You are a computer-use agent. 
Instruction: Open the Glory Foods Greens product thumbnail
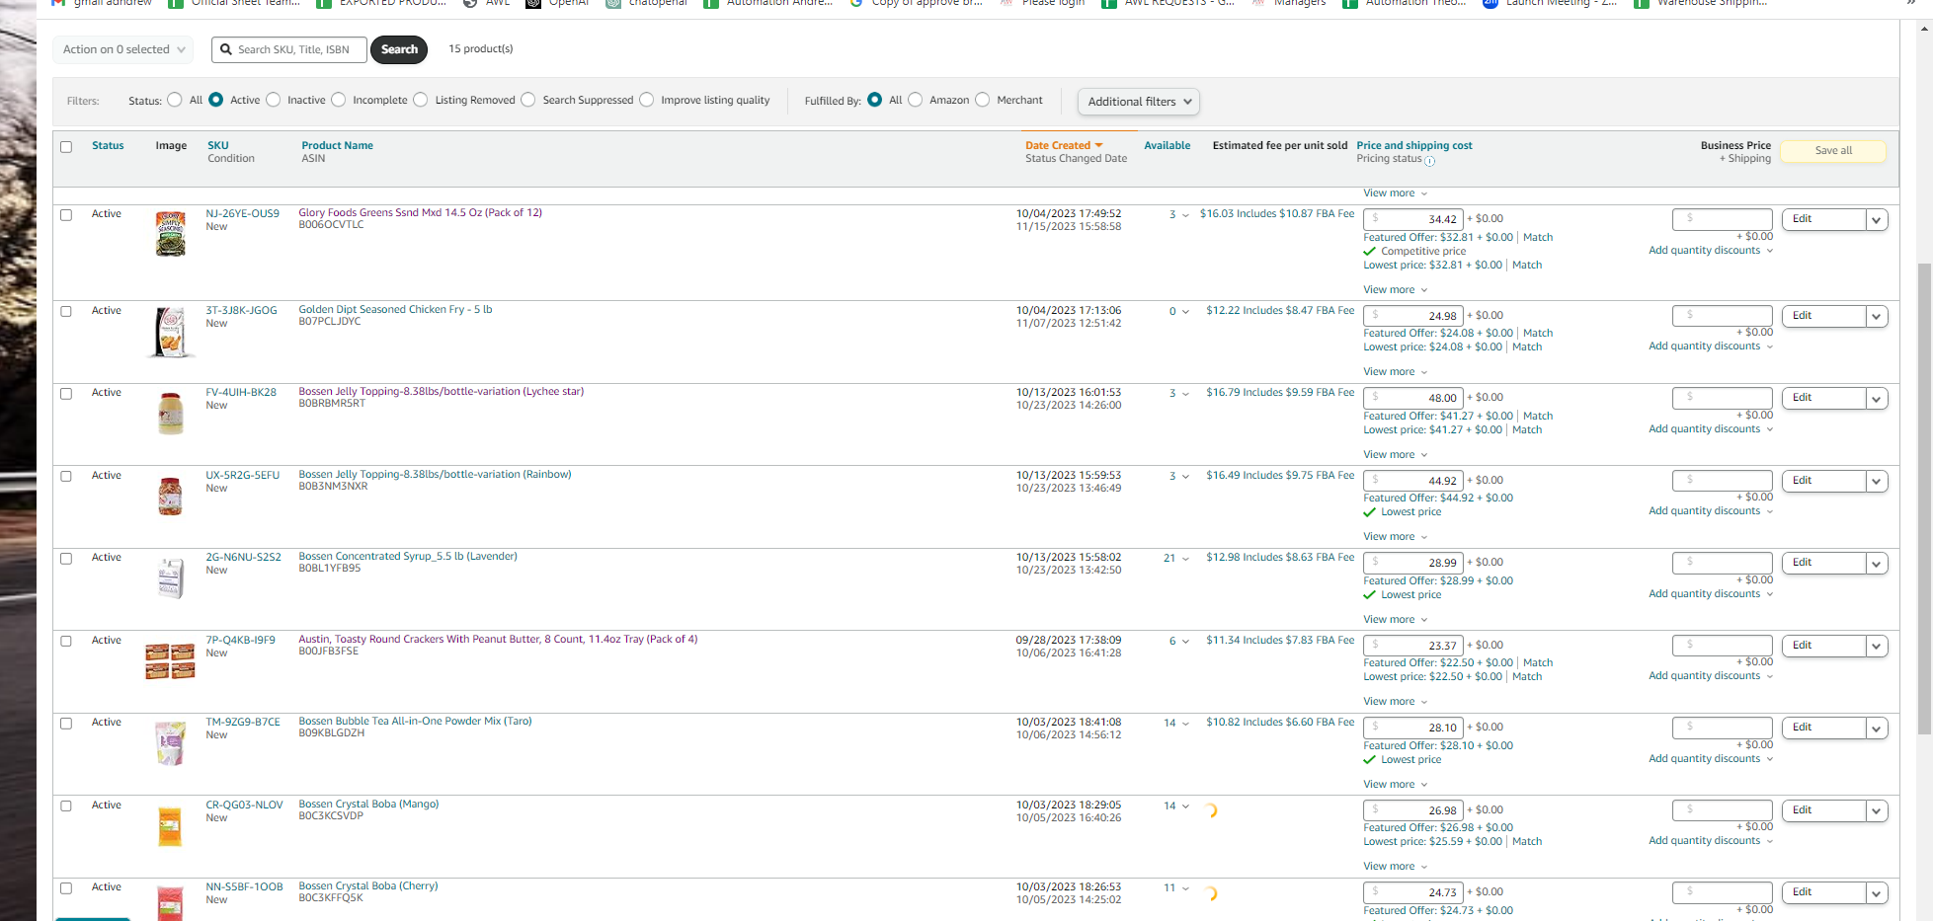[171, 234]
